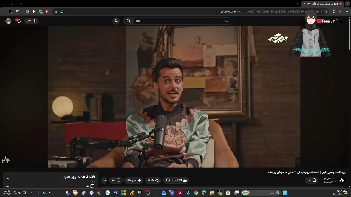
Task: Open a new browser tab
Action: point(298,4)
